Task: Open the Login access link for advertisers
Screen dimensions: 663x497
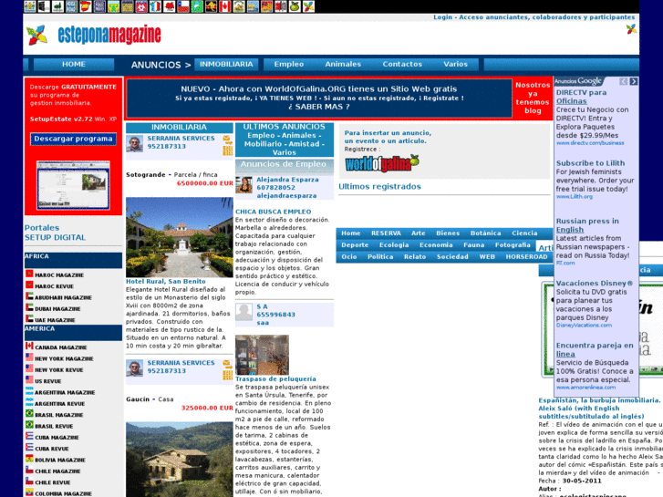Action: (x=534, y=17)
